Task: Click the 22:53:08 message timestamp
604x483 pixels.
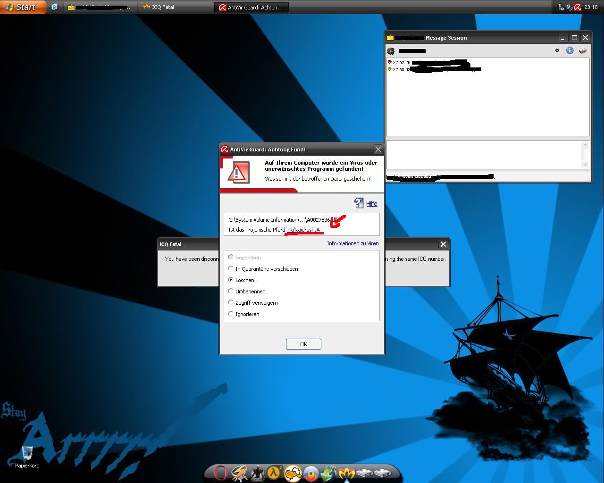Action: pyautogui.click(x=402, y=69)
